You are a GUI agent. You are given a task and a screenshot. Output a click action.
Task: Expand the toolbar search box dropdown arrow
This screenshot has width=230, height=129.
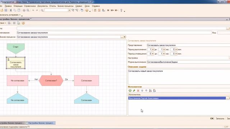coord(69,10)
